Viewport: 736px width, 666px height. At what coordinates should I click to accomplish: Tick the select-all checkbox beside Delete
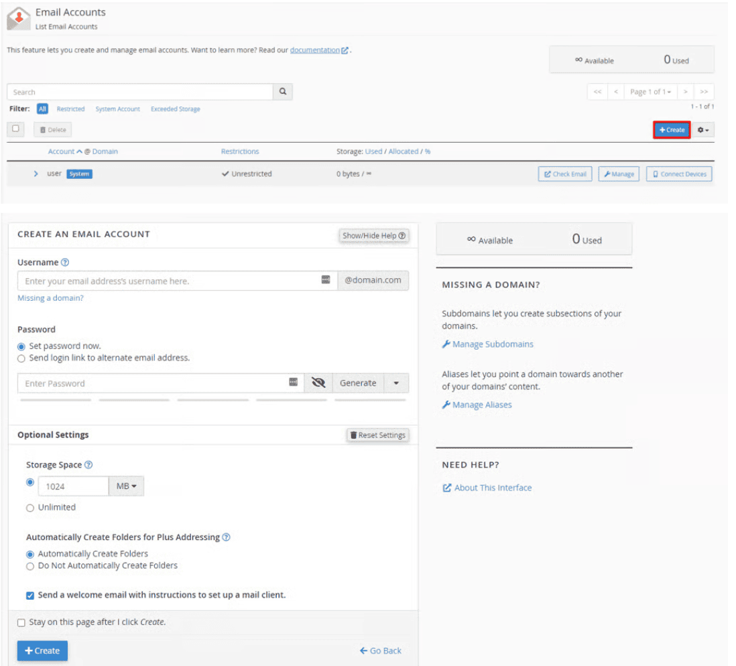click(15, 129)
